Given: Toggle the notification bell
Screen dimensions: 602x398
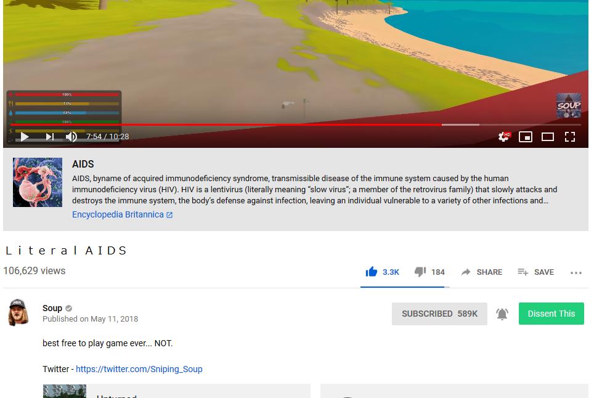Looking at the screenshot, I should coord(502,314).
